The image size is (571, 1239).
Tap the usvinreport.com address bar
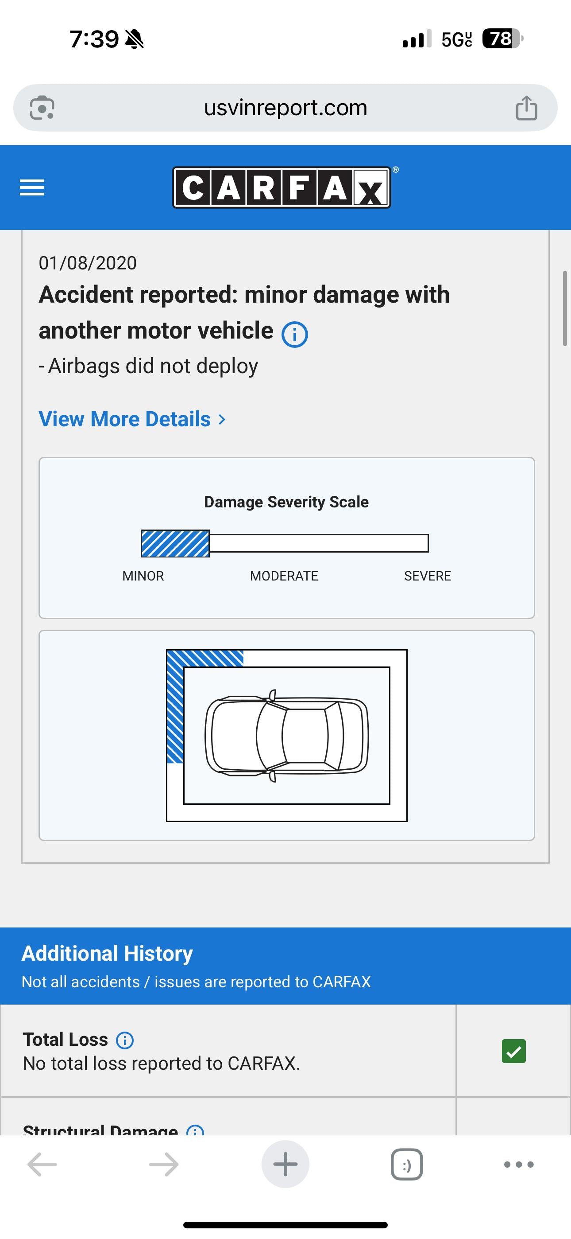click(x=285, y=107)
